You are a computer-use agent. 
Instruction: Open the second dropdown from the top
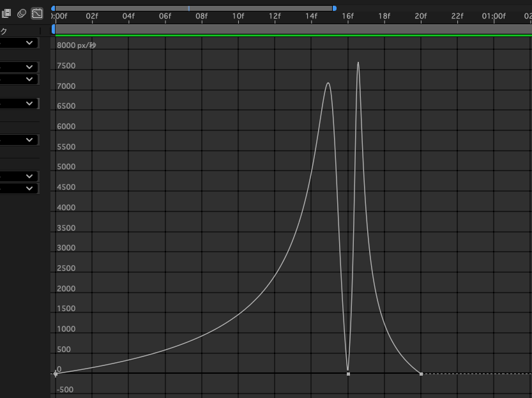pyautogui.click(x=19, y=67)
